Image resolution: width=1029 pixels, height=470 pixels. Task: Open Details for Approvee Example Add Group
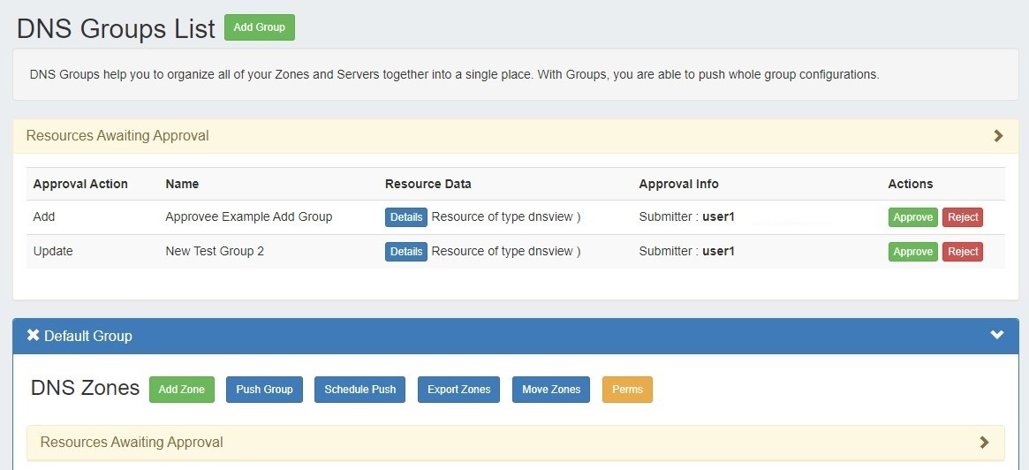point(406,217)
